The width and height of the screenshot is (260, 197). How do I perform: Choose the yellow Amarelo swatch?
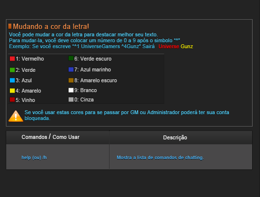tap(12, 91)
